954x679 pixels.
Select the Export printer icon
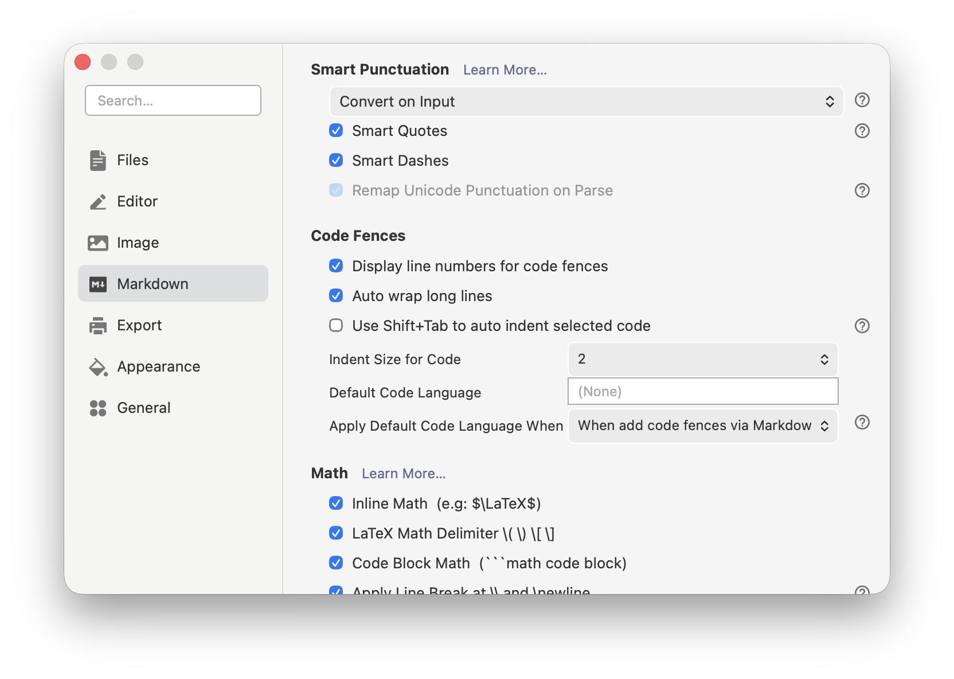[x=98, y=325]
